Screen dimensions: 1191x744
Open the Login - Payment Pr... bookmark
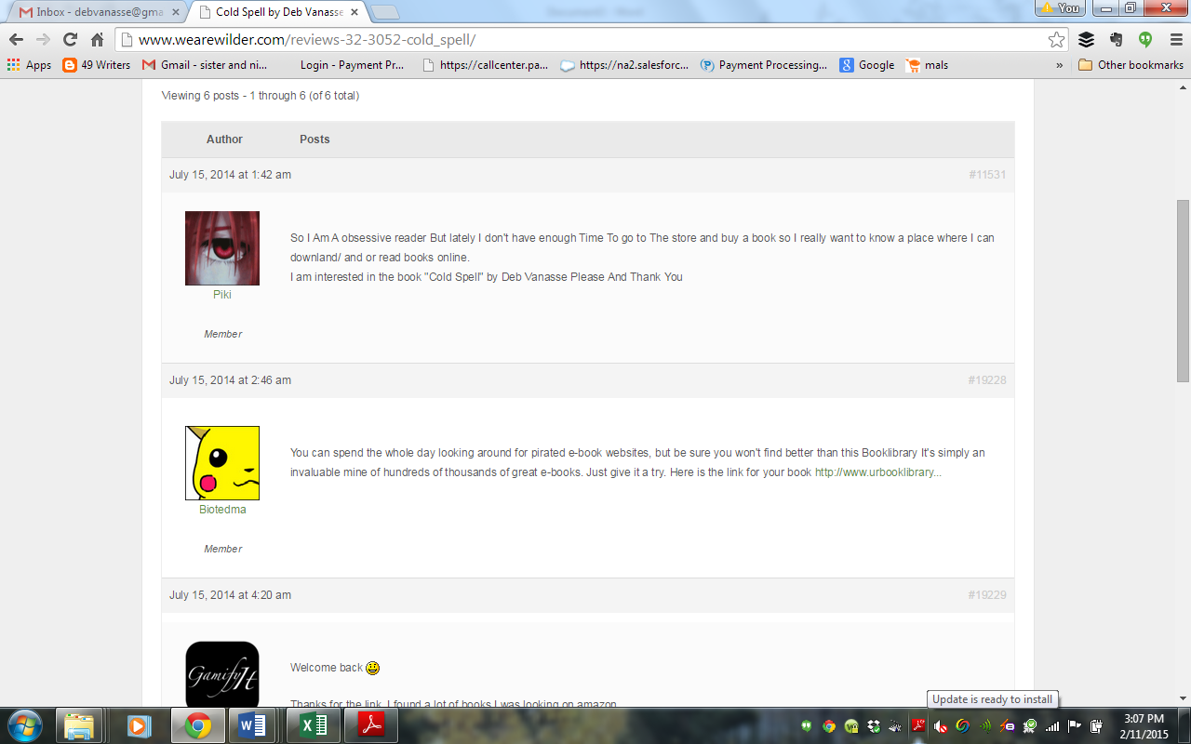point(352,65)
